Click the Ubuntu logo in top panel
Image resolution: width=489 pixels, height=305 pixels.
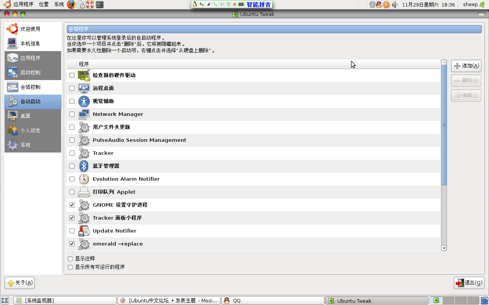coord(7,5)
